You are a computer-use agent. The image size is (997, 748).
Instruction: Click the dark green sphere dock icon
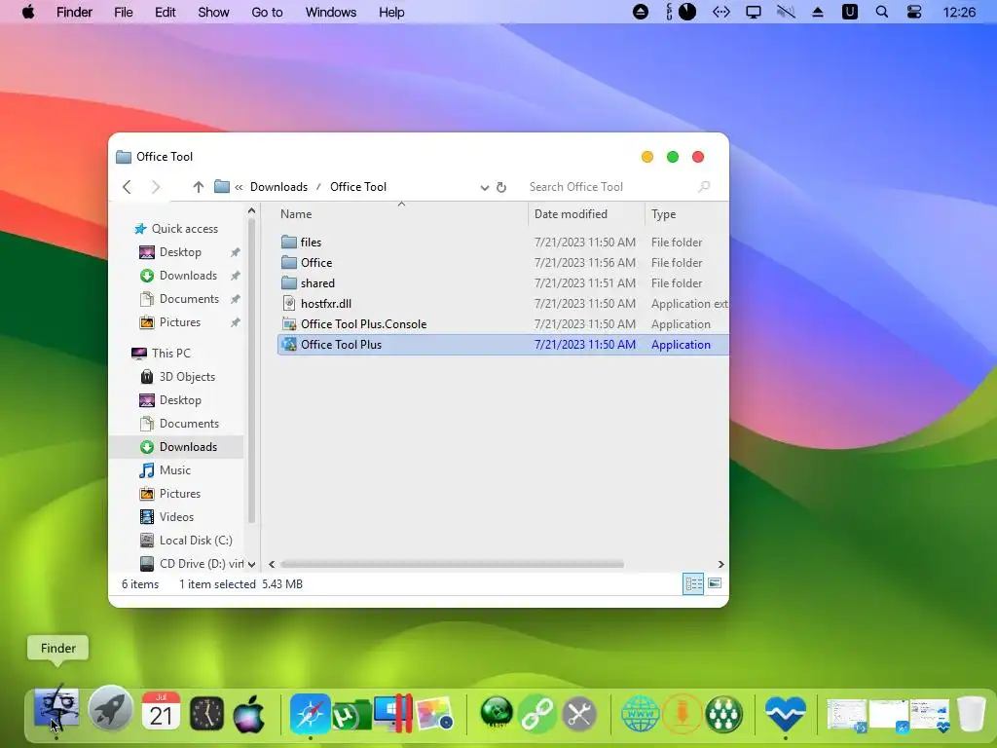pyautogui.click(x=497, y=712)
